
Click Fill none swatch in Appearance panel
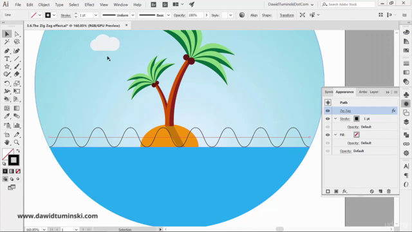pos(356,135)
